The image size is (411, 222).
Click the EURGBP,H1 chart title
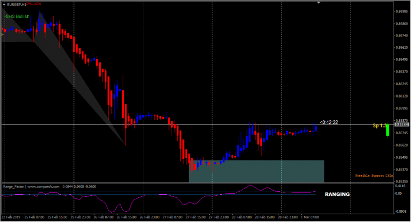(16, 5)
